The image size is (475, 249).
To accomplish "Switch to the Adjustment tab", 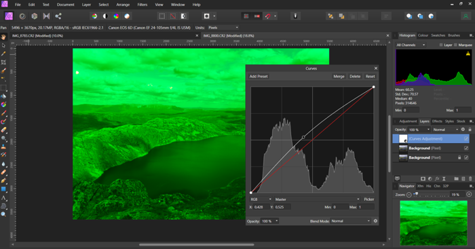I will [x=408, y=121].
